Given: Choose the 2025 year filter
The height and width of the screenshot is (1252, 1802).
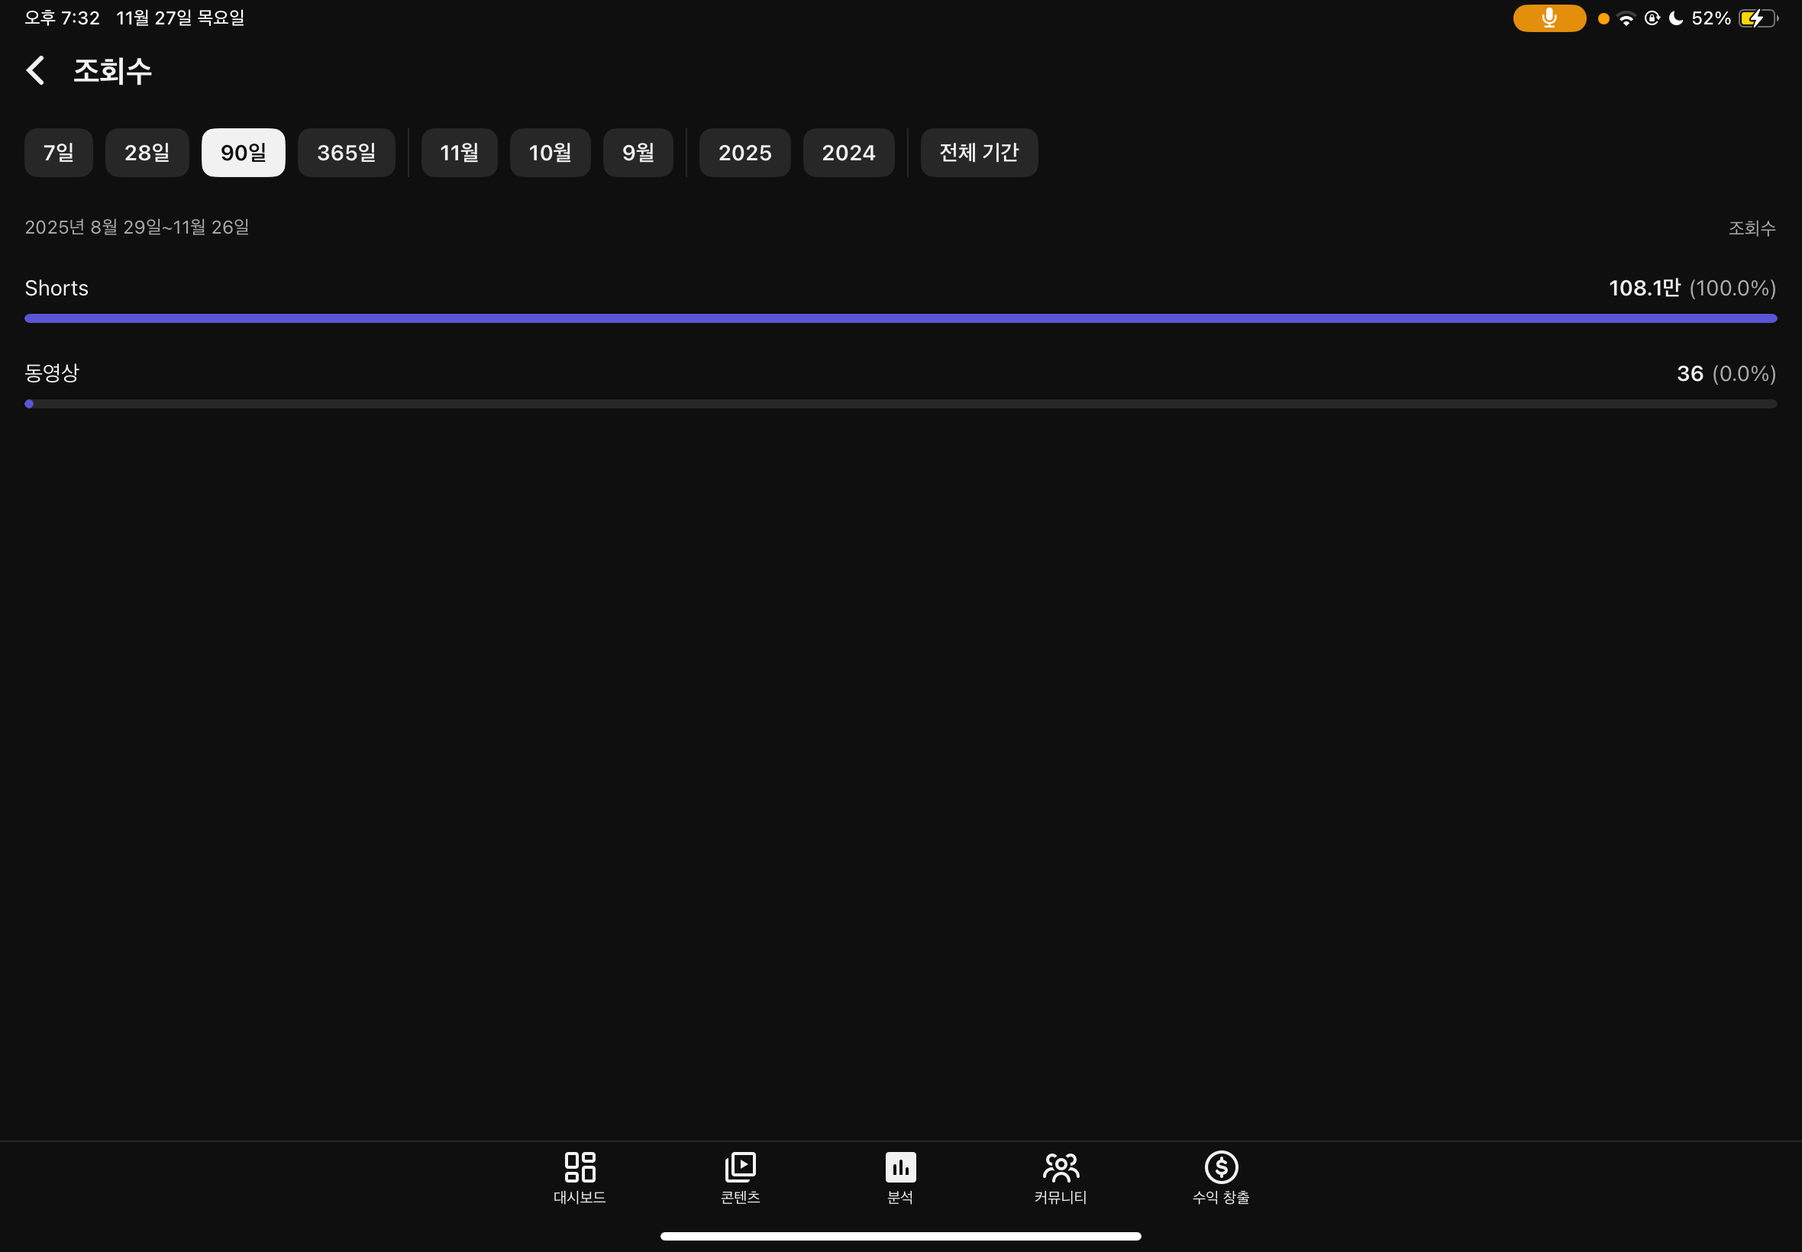Looking at the screenshot, I should click(744, 152).
